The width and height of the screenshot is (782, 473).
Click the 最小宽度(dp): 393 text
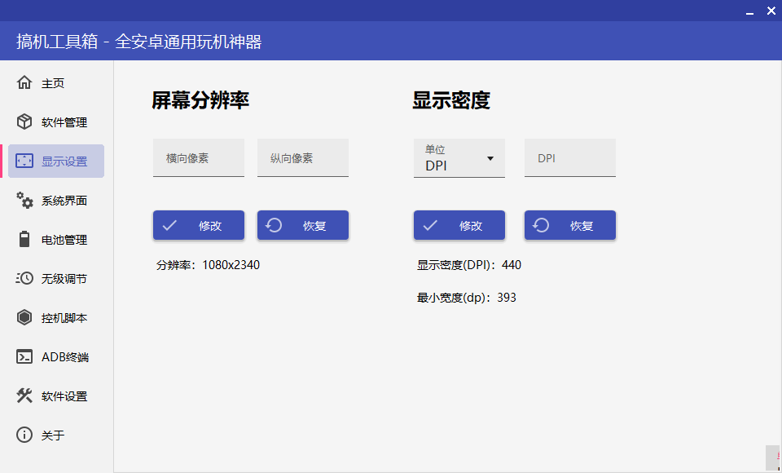(466, 298)
